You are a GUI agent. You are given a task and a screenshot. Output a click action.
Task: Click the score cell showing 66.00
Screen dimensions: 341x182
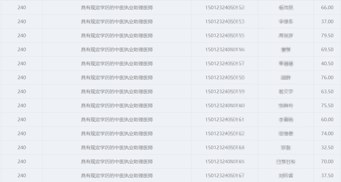[x=327, y=7]
